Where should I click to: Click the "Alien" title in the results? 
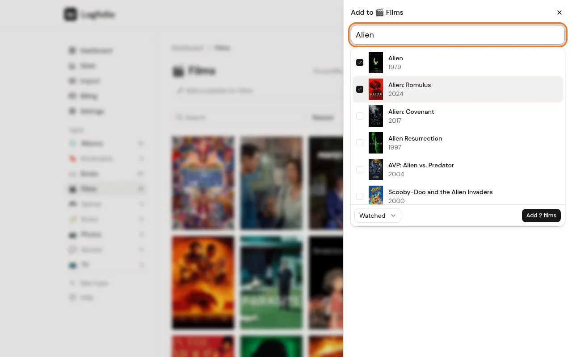tap(395, 58)
